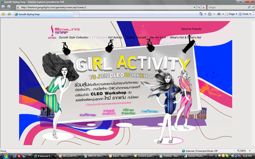
Task: Click the clock showing 8:20 PM
Action: coord(247,156)
